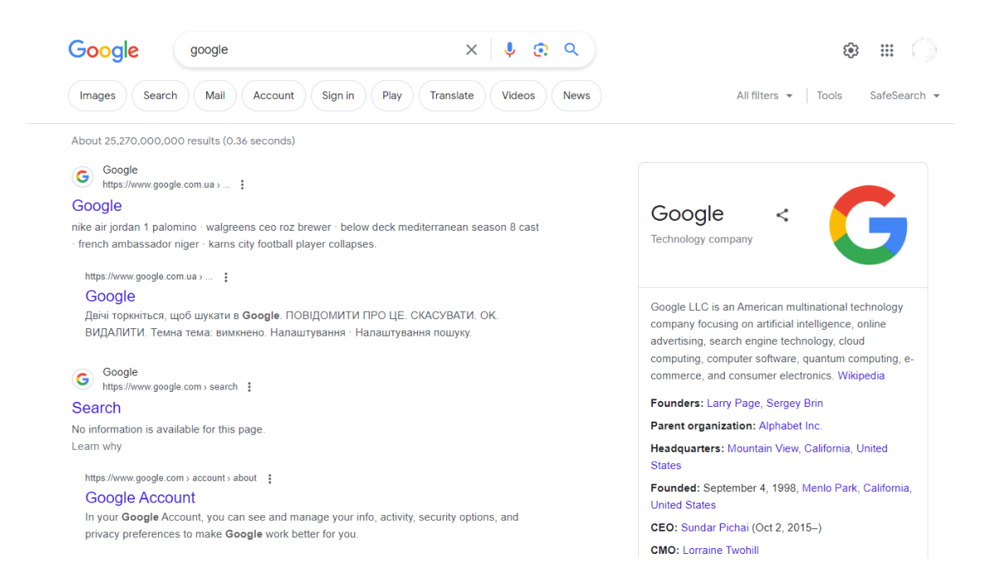993x573 pixels.
Task: Select the Sign in filter chip
Action: 338,95
